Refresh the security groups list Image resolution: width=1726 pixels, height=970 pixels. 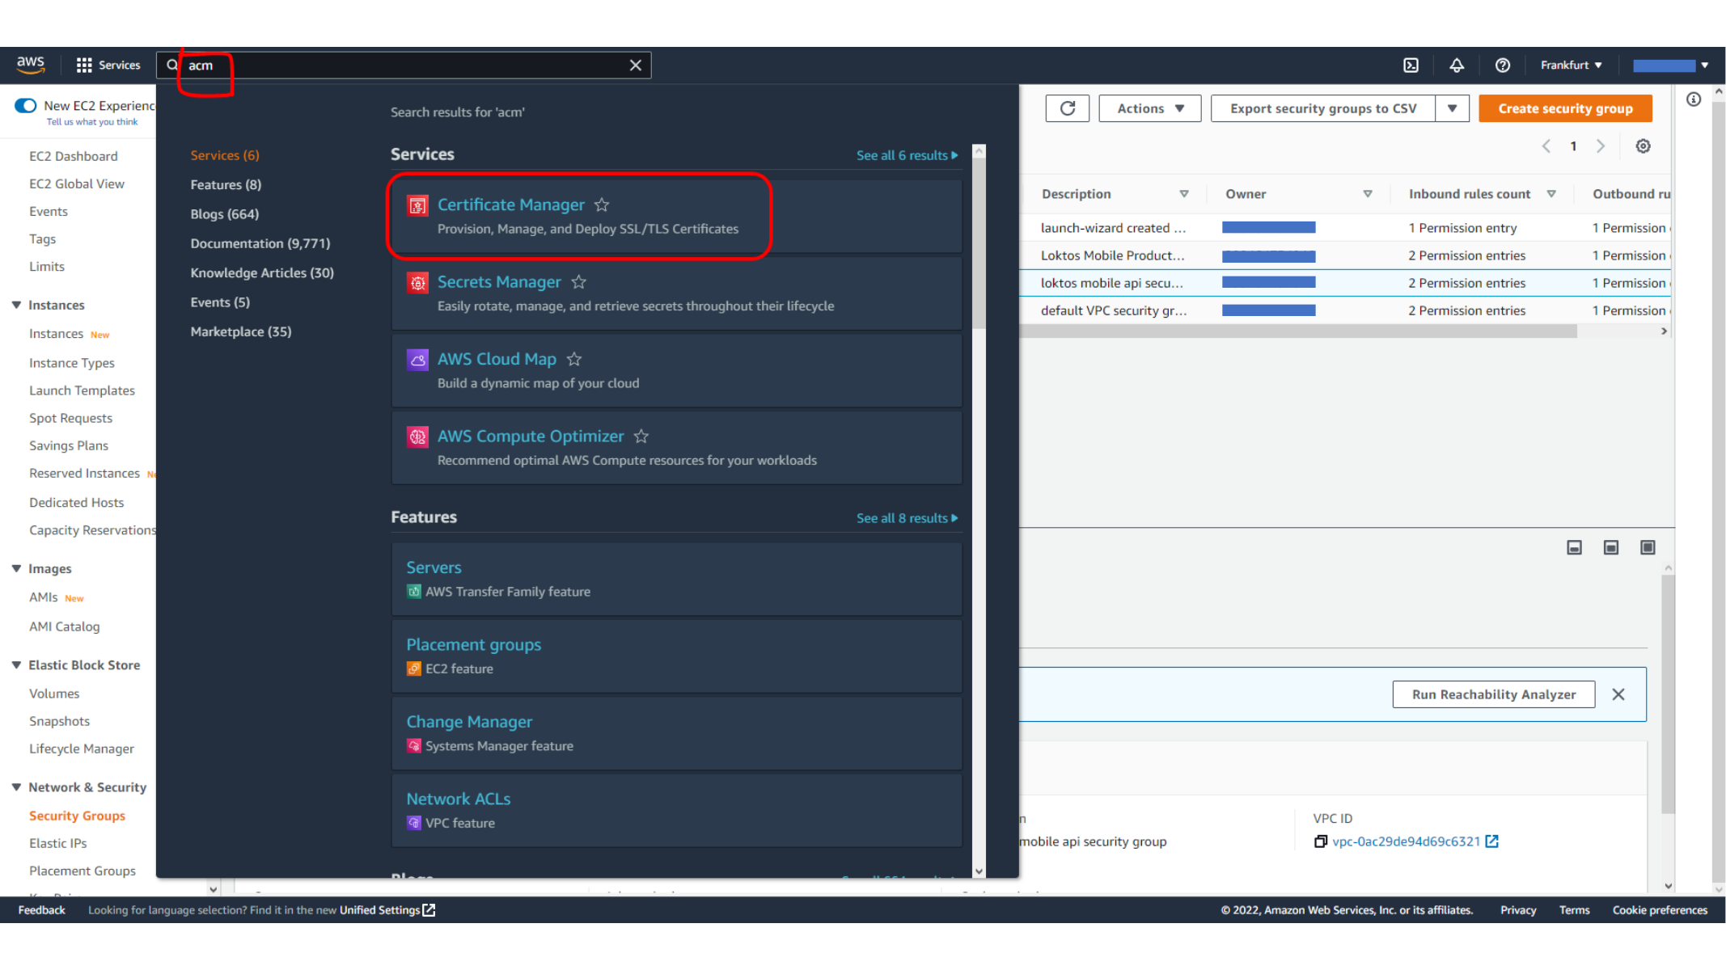tap(1067, 108)
